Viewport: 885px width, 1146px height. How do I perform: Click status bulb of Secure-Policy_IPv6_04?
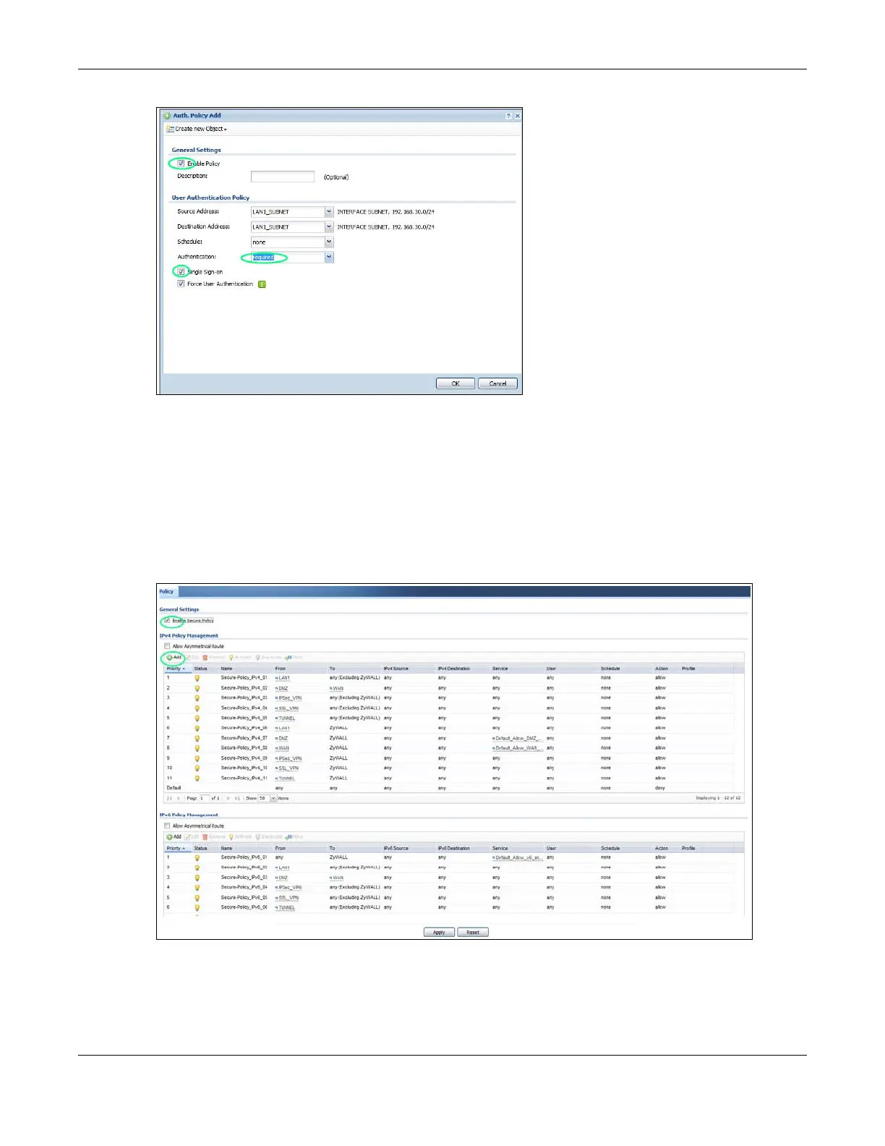(x=197, y=888)
